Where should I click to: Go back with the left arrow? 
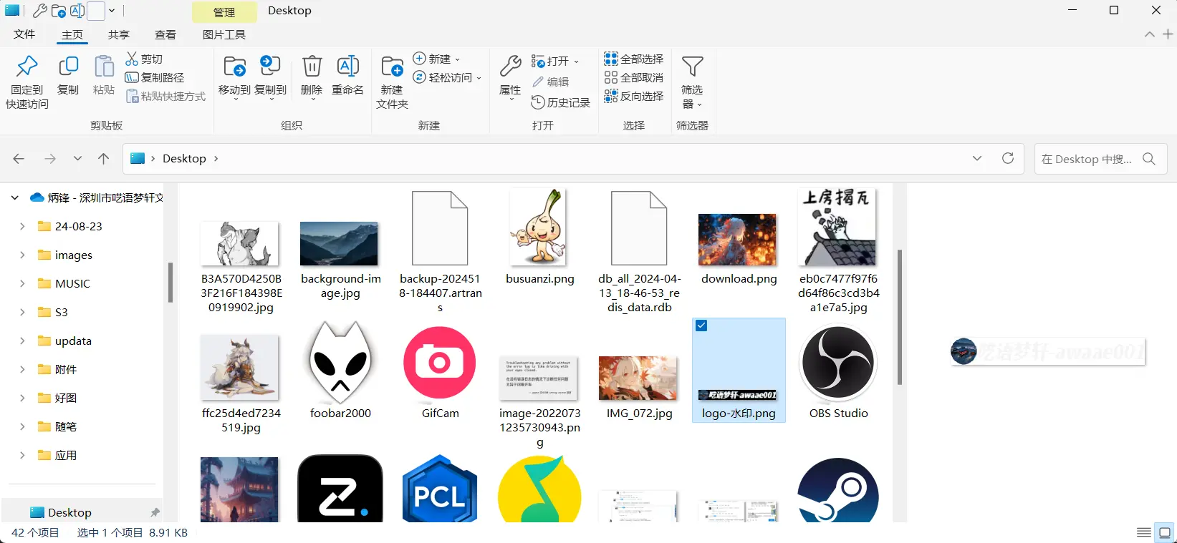(x=19, y=159)
